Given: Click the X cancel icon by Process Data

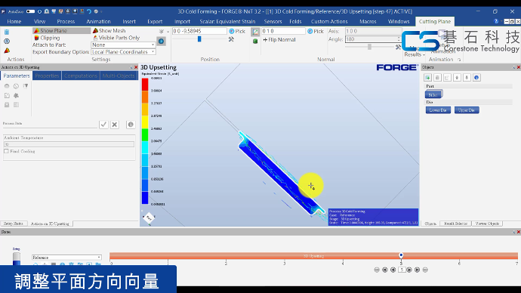Looking at the screenshot, I should coord(115,125).
